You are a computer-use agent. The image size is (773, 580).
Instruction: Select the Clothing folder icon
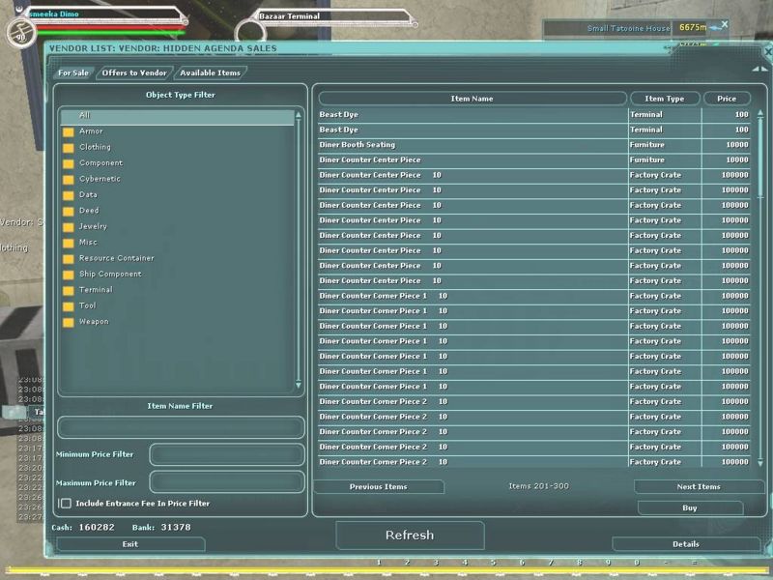69,148
